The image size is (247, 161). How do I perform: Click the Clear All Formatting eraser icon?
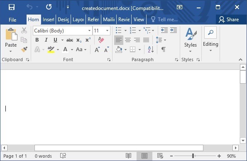tap(101, 40)
